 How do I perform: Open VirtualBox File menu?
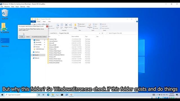[x=2, y=7]
